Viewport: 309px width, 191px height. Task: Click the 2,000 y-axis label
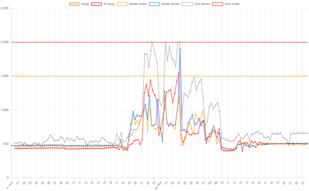click(5, 42)
